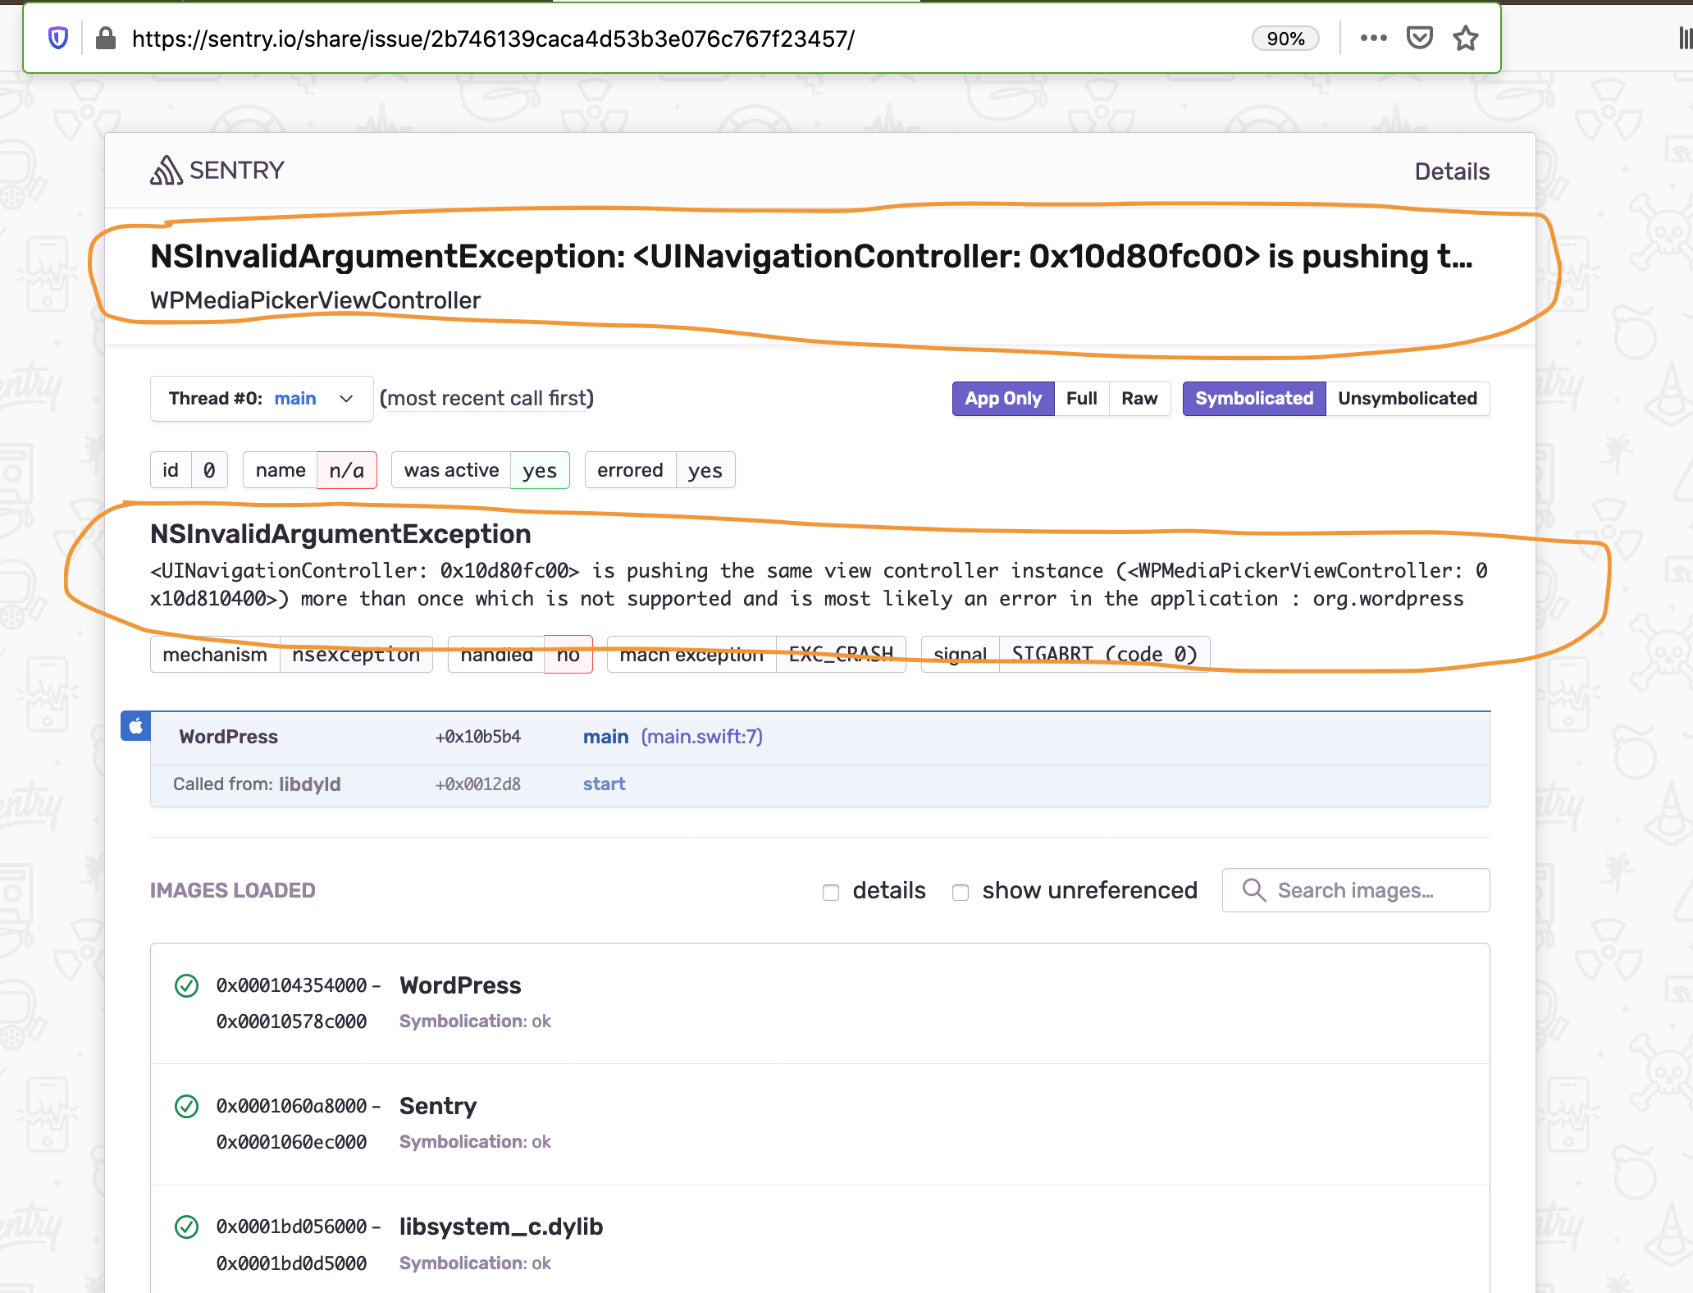Click the Search images input field
This screenshot has width=1693, height=1293.
(x=1370, y=890)
